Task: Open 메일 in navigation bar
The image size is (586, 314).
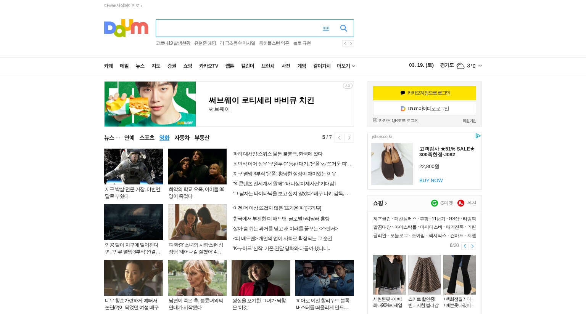Action: coord(124,66)
